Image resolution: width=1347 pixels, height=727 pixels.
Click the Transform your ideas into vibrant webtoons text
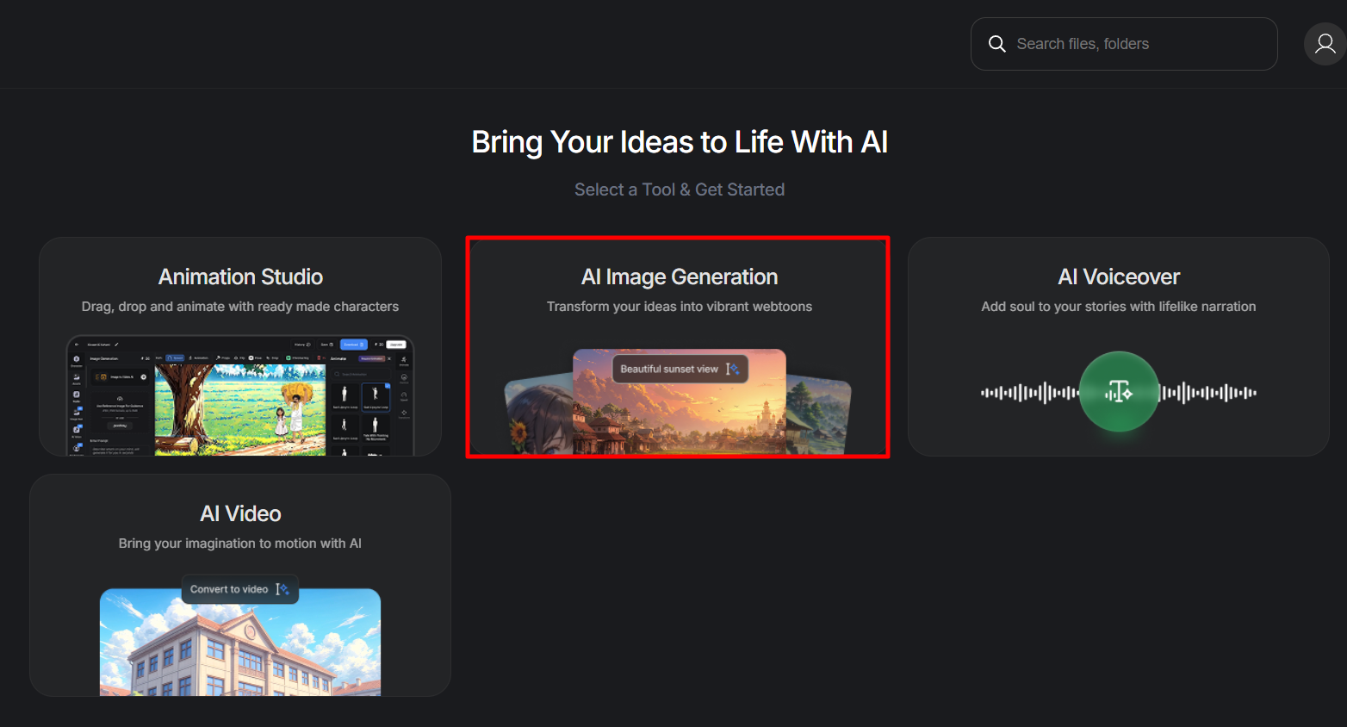click(680, 307)
